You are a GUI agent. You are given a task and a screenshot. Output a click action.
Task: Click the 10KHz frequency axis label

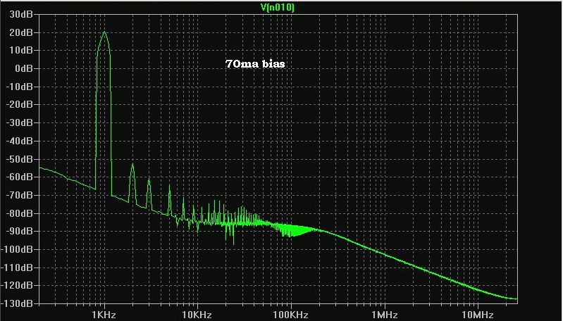point(197,315)
